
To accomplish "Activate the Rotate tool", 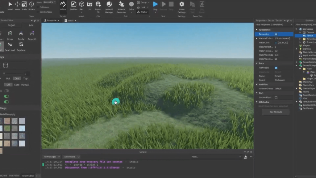I will tap(31, 6).
